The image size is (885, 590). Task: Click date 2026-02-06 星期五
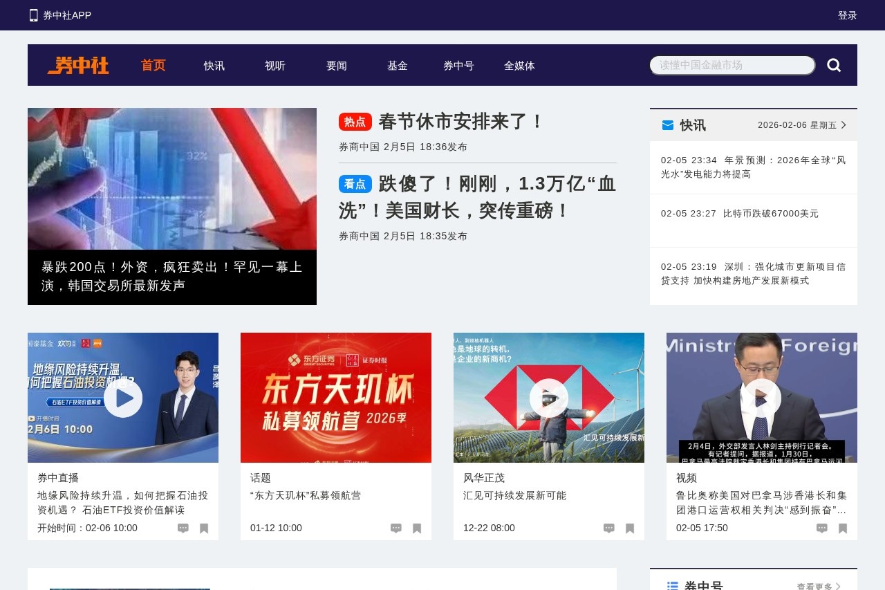click(797, 125)
